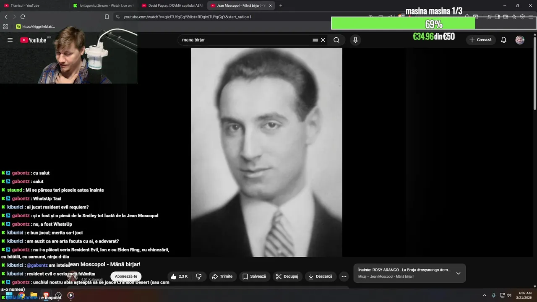Open the browser workspaces grid icon
The image size is (537, 302).
[x=5, y=26]
